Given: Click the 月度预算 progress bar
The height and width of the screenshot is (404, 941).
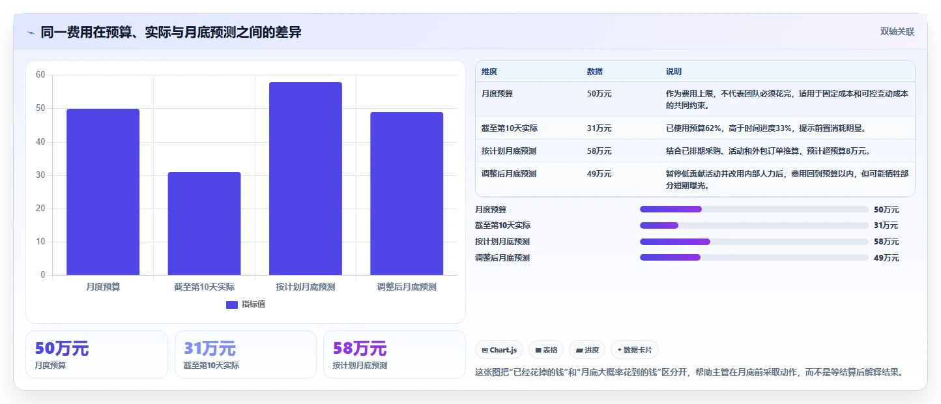Looking at the screenshot, I should point(754,209).
